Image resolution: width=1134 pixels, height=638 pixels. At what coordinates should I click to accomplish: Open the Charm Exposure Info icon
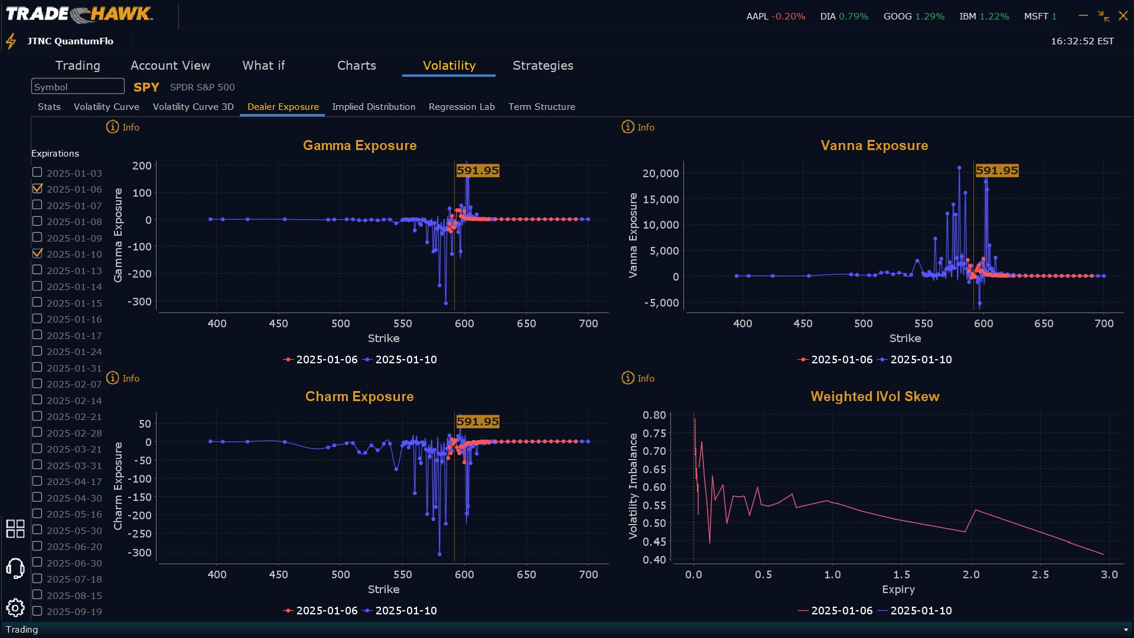click(x=112, y=378)
